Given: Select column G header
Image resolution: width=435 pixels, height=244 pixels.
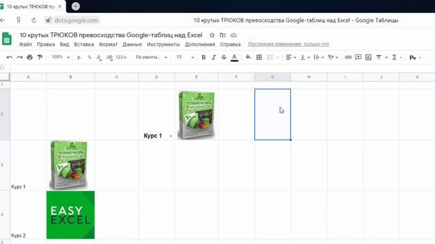Looking at the screenshot, I should [273, 77].
